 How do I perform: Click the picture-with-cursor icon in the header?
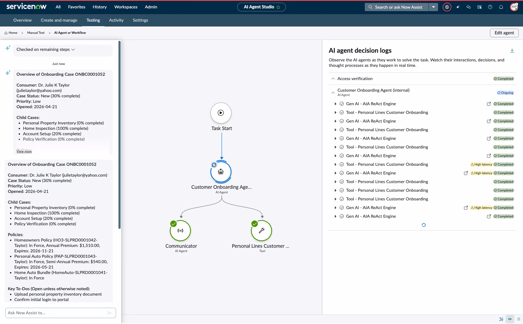coord(479,7)
